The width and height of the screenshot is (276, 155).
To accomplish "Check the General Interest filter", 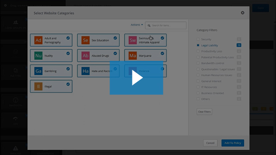I will coord(198,81).
